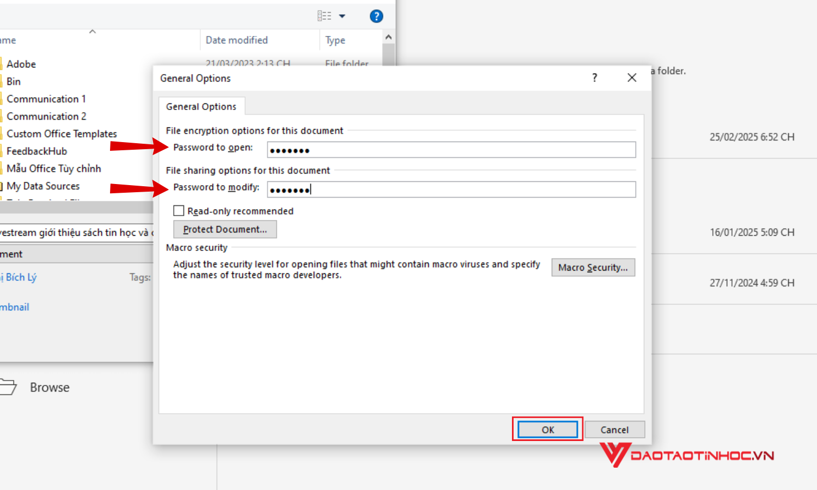Screen dimensions: 817x490
Task: Click the Browse folder icon
Action: tap(8, 386)
